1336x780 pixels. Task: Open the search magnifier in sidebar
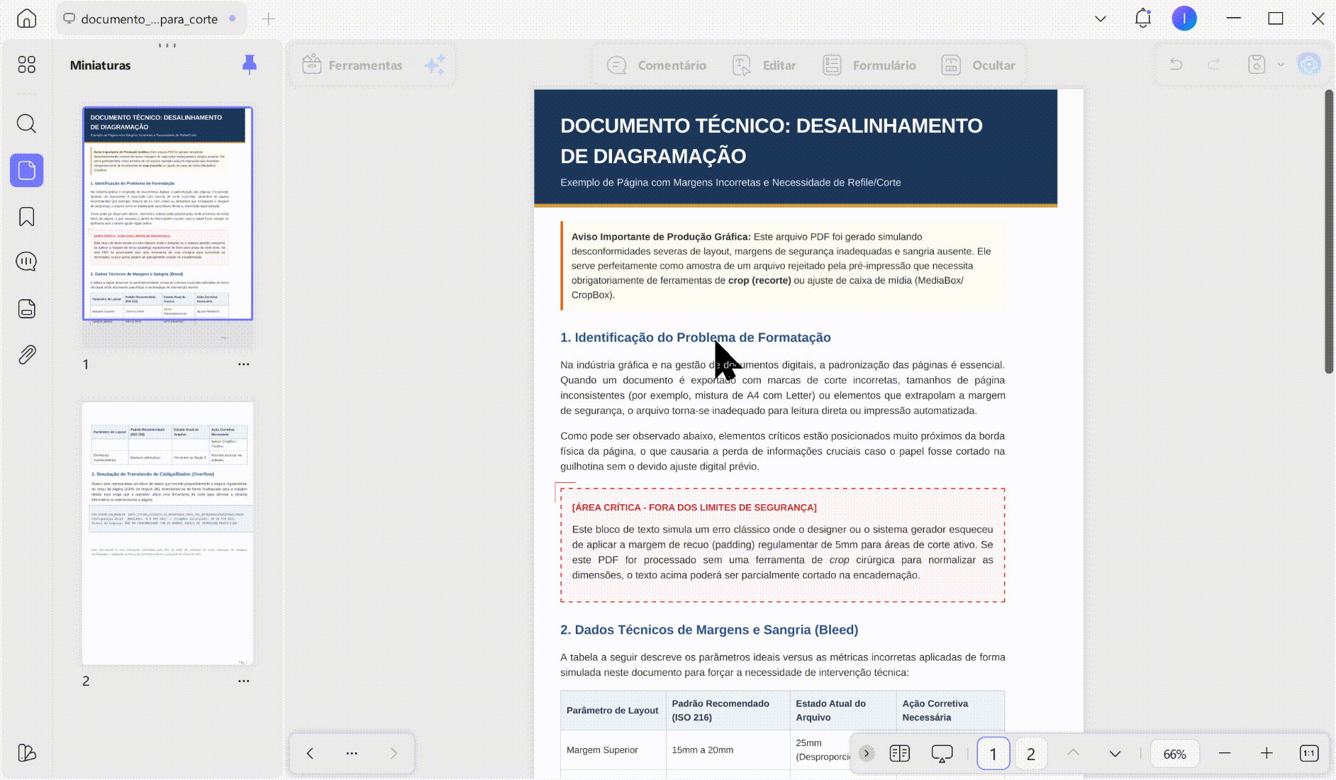coord(26,123)
